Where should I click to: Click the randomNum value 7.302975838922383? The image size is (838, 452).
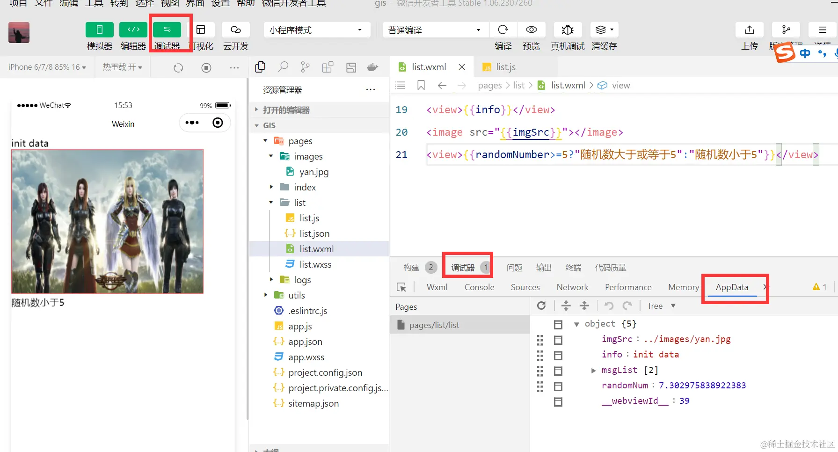[x=702, y=386]
